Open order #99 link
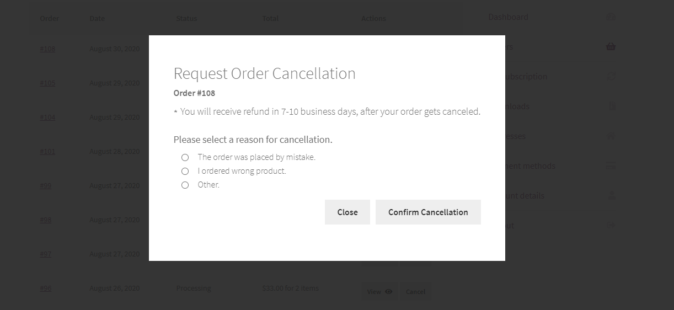Image resolution: width=674 pixels, height=310 pixels. [x=46, y=185]
